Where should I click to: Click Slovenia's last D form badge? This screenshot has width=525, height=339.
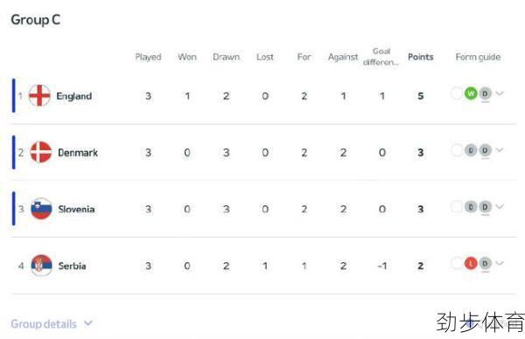pyautogui.click(x=485, y=207)
